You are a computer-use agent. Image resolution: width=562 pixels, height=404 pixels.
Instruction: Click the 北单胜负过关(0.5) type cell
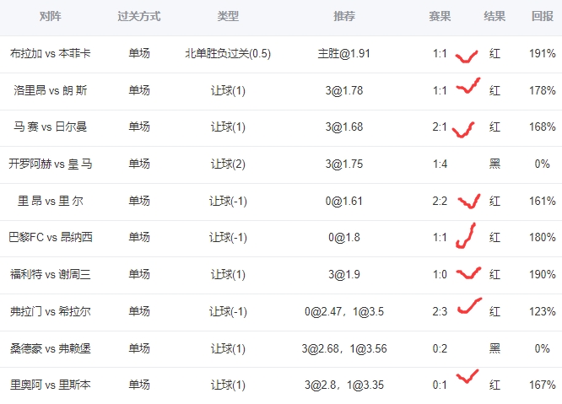pos(228,53)
